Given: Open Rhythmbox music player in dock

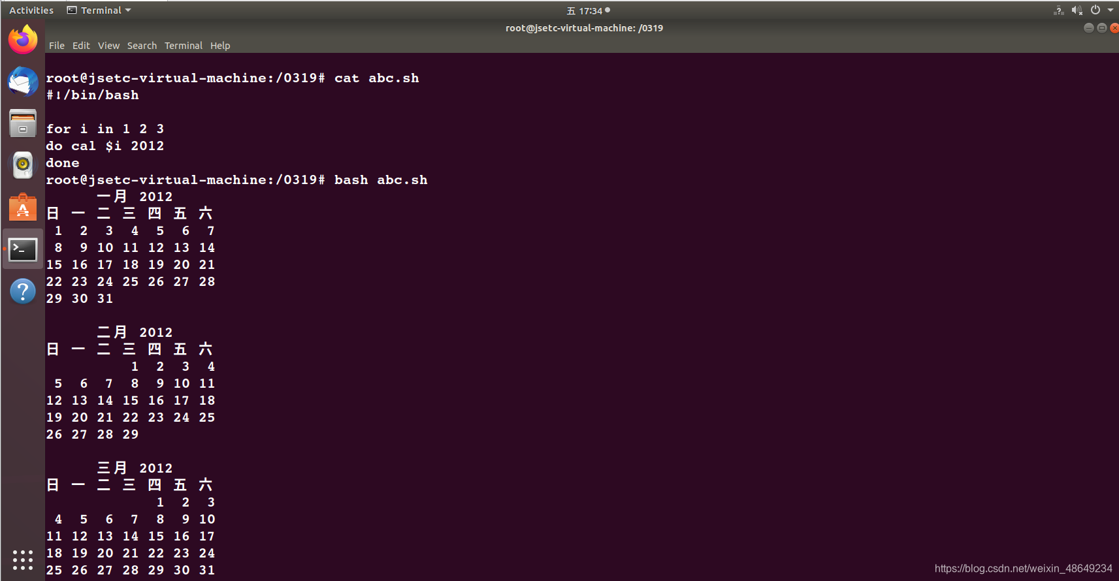Looking at the screenshot, I should (x=23, y=165).
